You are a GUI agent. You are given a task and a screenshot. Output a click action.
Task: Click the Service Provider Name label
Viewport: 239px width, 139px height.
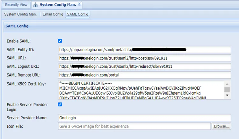[x=27, y=118]
